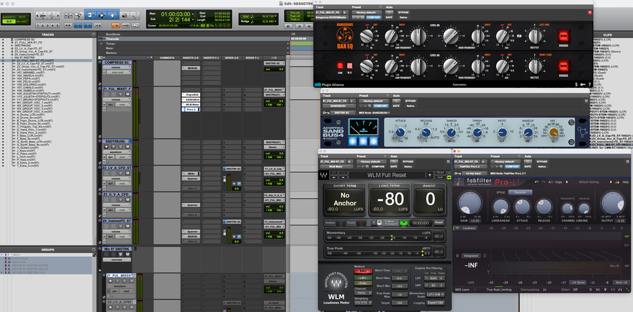633x312 pixels.
Task: Select the Trim tool in edit toolbar
Action: pyautogui.click(x=91, y=15)
